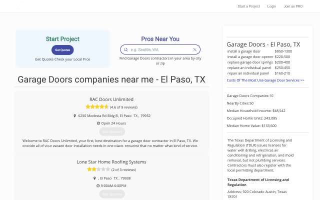Click the location pin icon beside 6250 Modesta Rd
This screenshot has height=200, width=320.
[74, 115]
